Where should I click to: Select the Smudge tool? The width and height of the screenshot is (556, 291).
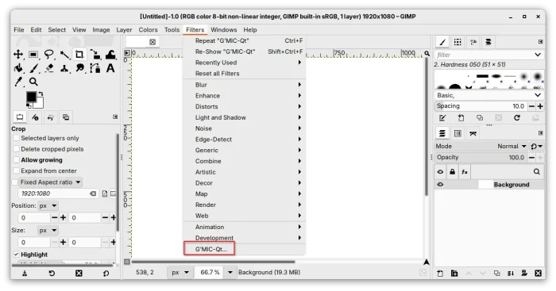pyautogui.click(x=79, y=68)
